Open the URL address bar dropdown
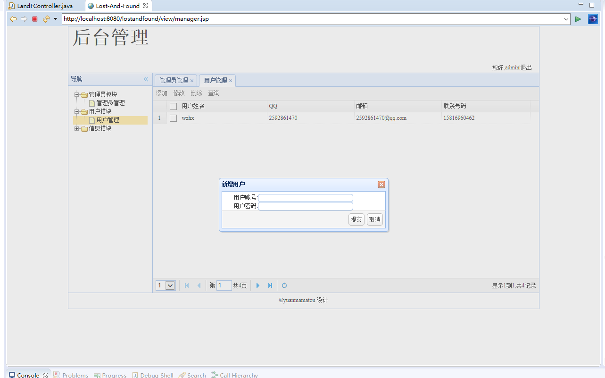The width and height of the screenshot is (605, 378). pos(566,19)
